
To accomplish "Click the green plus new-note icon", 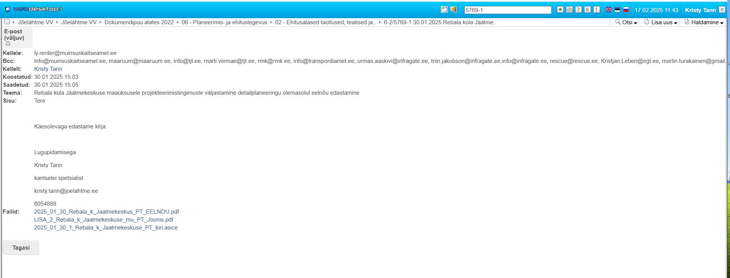I will [444, 10].
